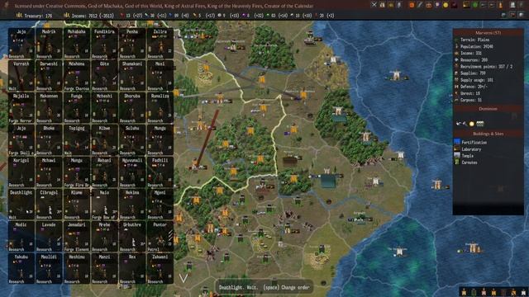Select commander Cibragol card

point(49,205)
